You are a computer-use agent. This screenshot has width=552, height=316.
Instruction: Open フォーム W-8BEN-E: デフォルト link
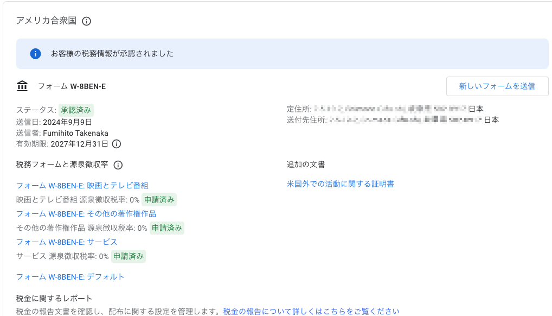pyautogui.click(x=70, y=277)
